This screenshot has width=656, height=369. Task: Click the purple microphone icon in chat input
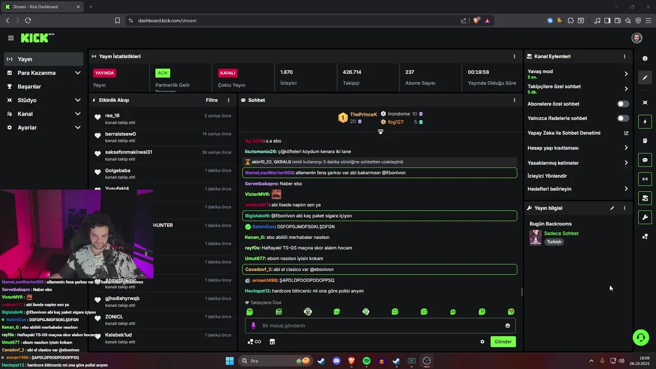tap(253, 325)
